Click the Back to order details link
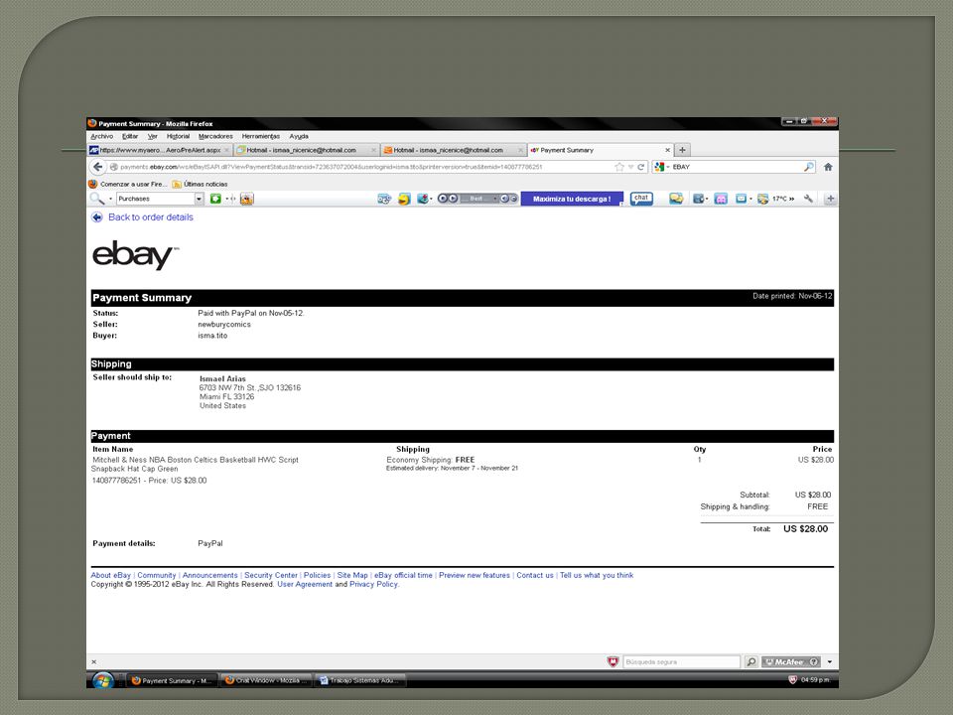Image resolution: width=953 pixels, height=715 pixels. 151,217
